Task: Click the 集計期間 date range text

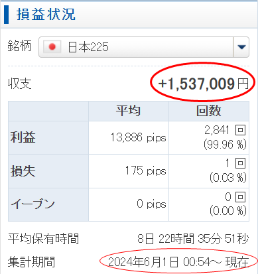Action: click(178, 262)
